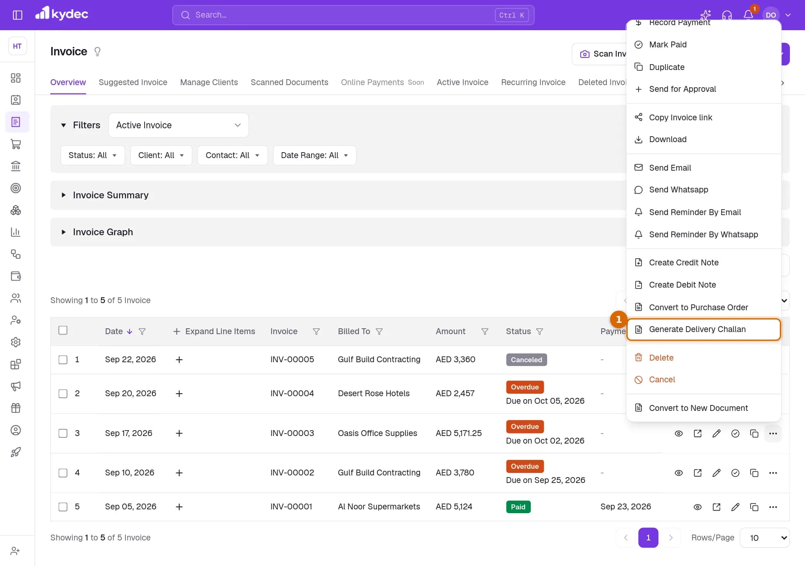Expand the Invoice Graph section
This screenshot has width=805, height=566.
103,232
